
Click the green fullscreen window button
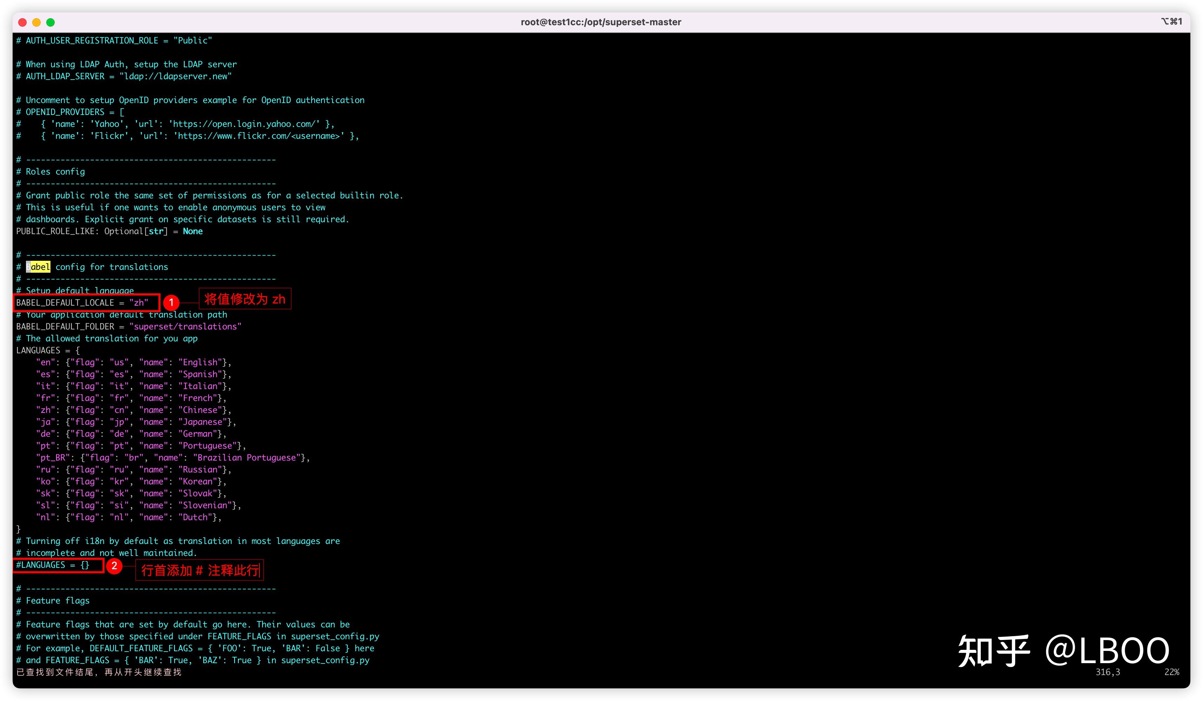pos(50,22)
